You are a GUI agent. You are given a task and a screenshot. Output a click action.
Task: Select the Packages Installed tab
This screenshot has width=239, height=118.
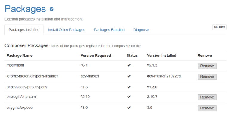24,30
